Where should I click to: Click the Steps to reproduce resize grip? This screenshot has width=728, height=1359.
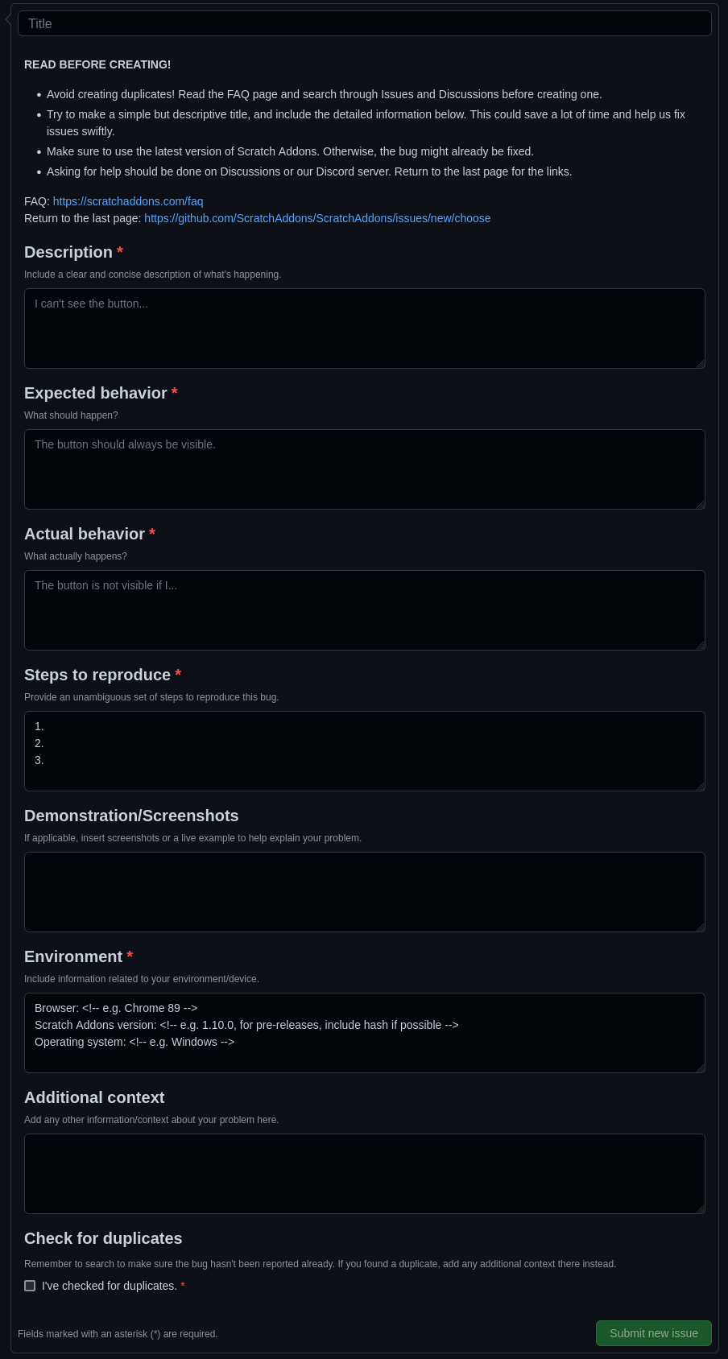tap(700, 787)
